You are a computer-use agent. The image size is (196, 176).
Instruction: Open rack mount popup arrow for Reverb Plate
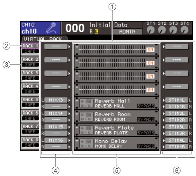[x=77, y=128]
